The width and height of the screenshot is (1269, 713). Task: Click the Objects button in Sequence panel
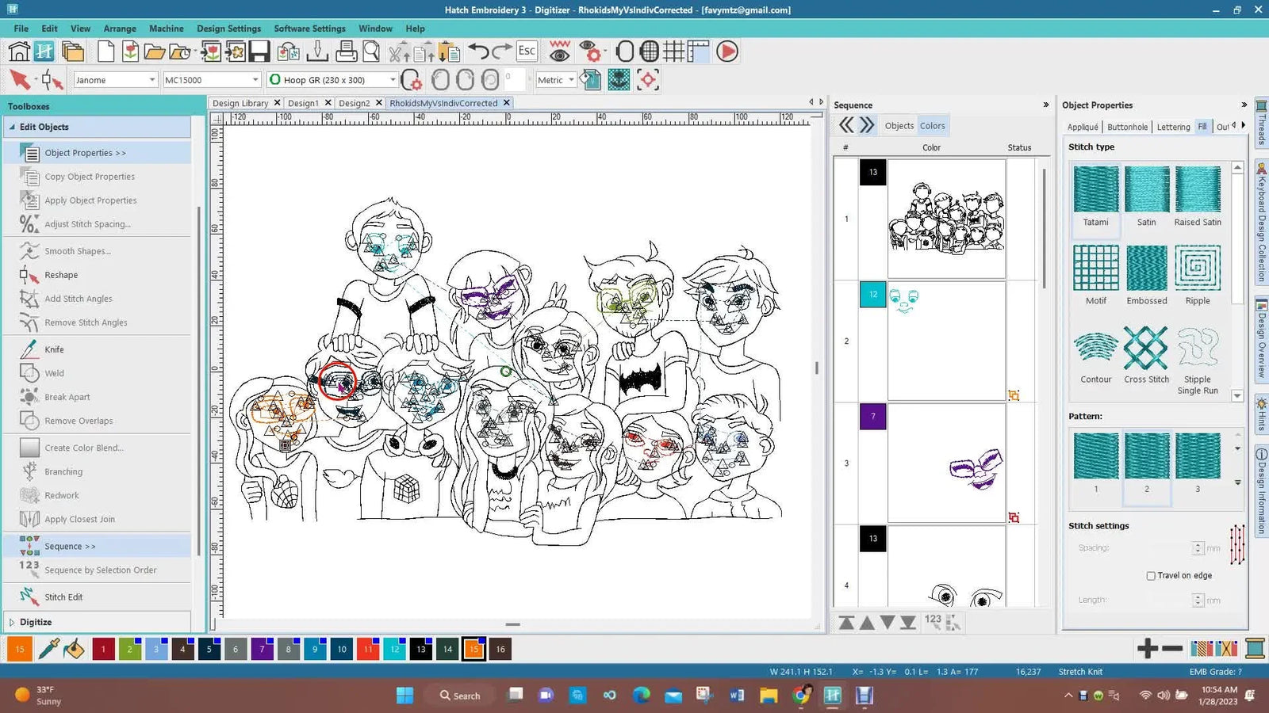pos(899,126)
